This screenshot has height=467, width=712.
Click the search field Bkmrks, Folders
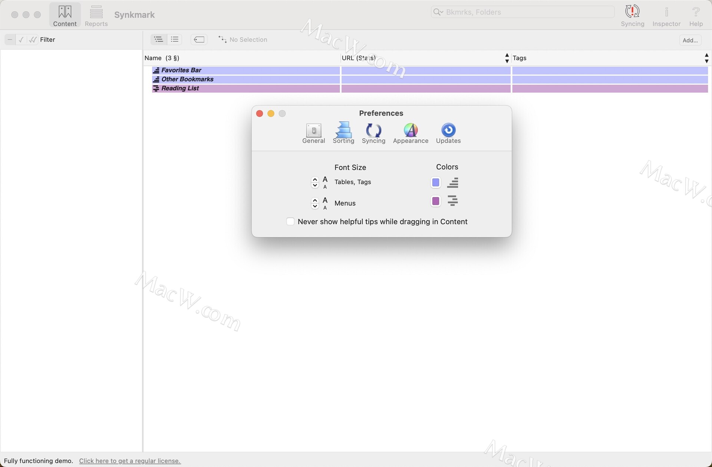tap(523, 12)
